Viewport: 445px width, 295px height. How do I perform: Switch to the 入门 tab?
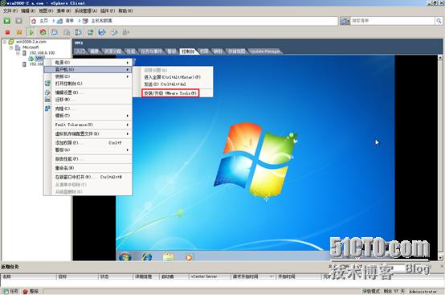(x=81, y=51)
